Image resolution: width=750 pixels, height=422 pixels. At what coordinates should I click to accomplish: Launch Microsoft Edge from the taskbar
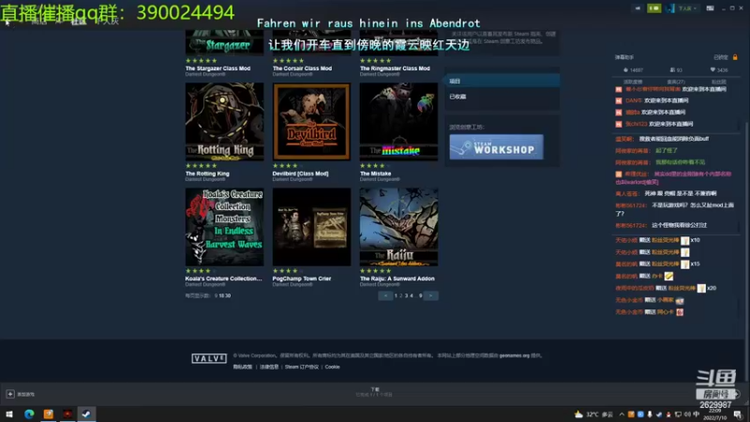(x=29, y=414)
